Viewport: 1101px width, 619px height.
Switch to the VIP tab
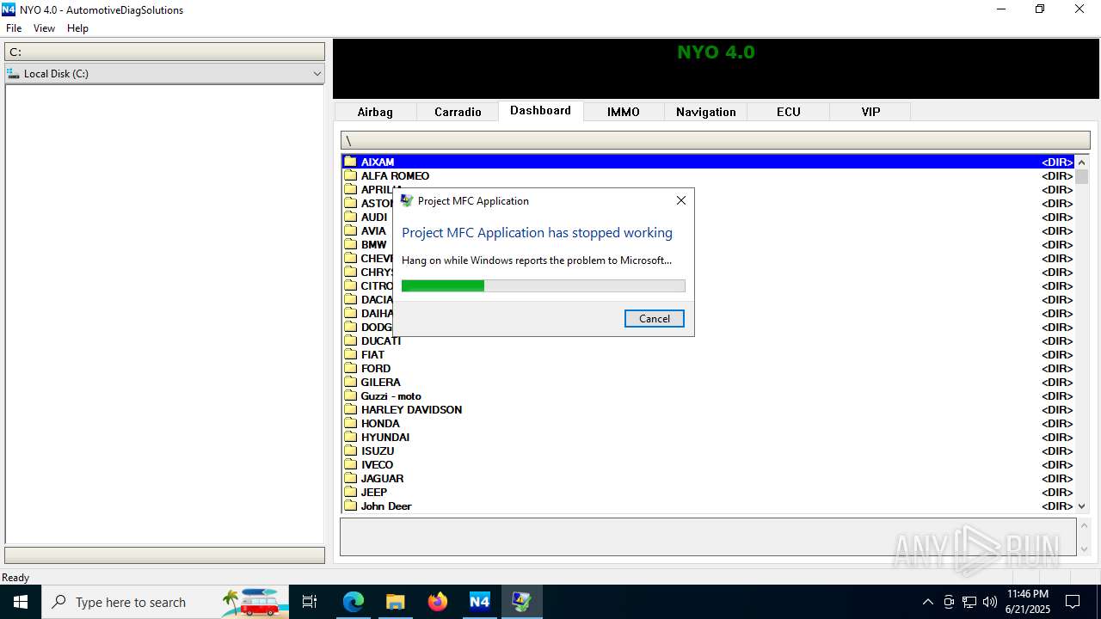click(x=871, y=112)
